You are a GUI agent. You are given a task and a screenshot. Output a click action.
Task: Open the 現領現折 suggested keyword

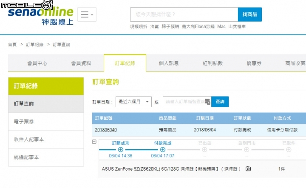point(139,26)
